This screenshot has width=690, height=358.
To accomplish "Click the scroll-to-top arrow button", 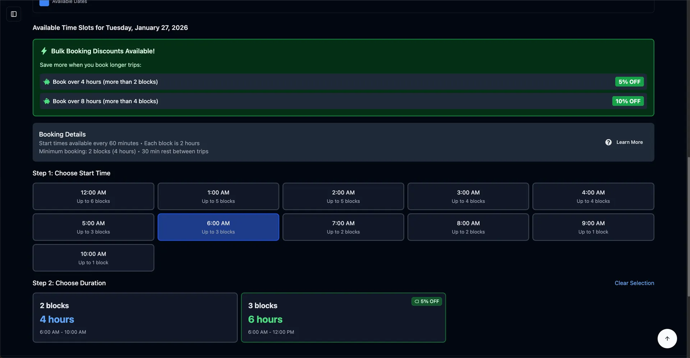I will pyautogui.click(x=667, y=338).
